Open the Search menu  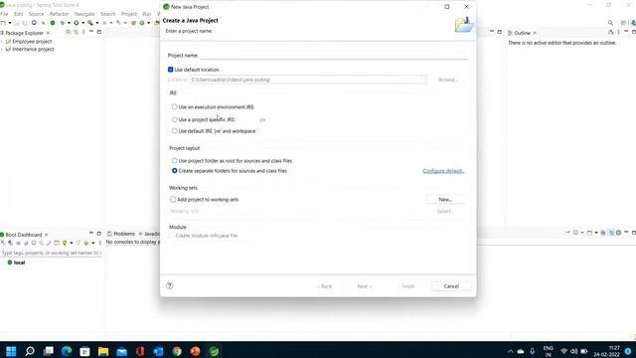pos(108,14)
